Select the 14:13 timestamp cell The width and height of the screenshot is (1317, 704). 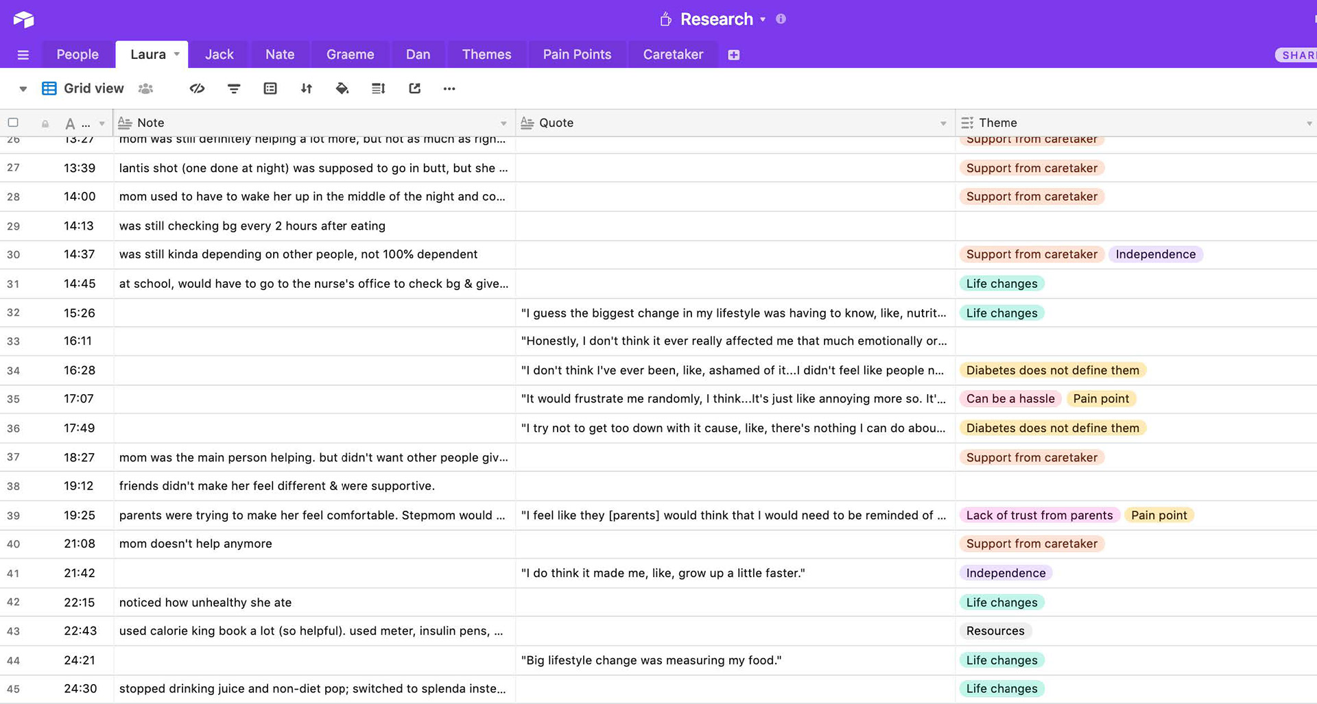pos(79,226)
